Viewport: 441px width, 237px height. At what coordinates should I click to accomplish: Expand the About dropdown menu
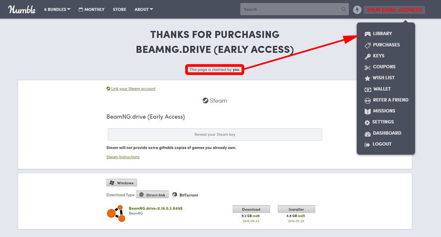click(x=144, y=9)
